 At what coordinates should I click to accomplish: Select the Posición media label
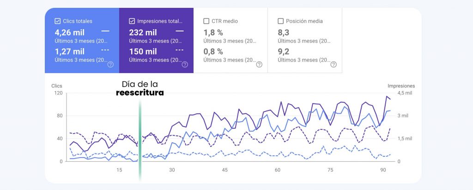click(304, 21)
